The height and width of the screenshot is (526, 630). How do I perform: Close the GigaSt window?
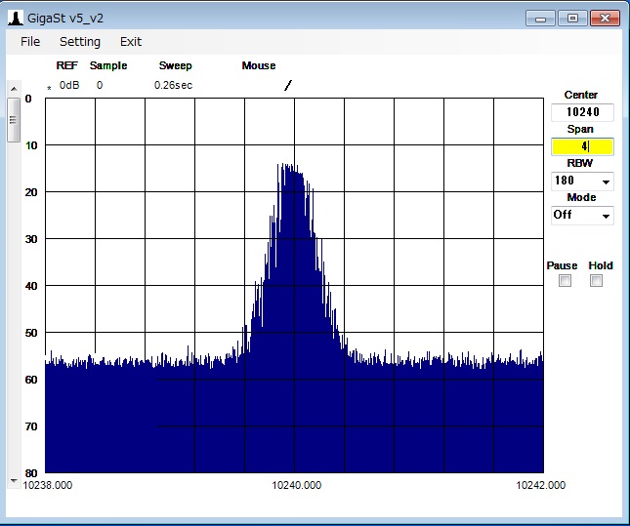(x=605, y=19)
